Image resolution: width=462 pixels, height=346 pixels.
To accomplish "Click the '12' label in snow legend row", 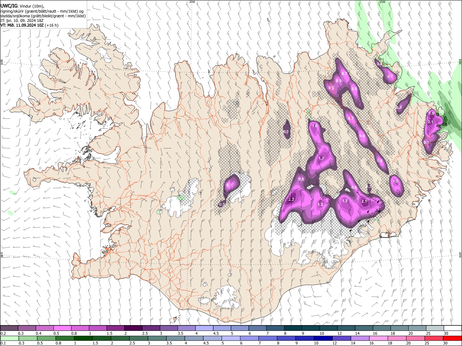I will coord(339,333).
